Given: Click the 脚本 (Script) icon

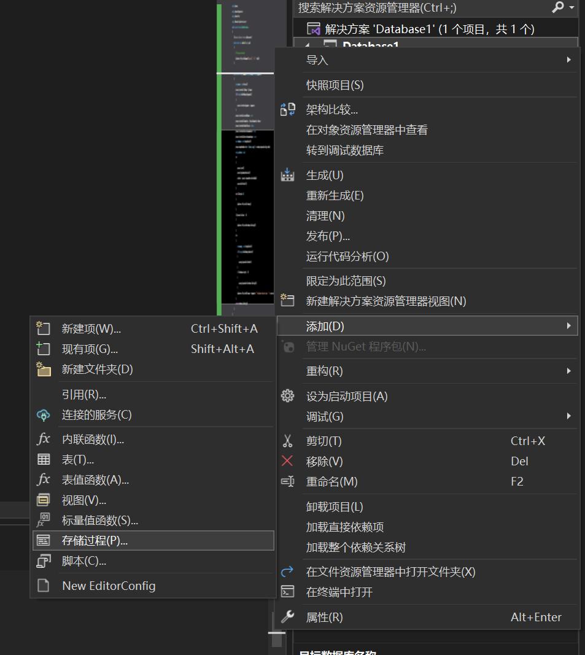Looking at the screenshot, I should click(43, 561).
